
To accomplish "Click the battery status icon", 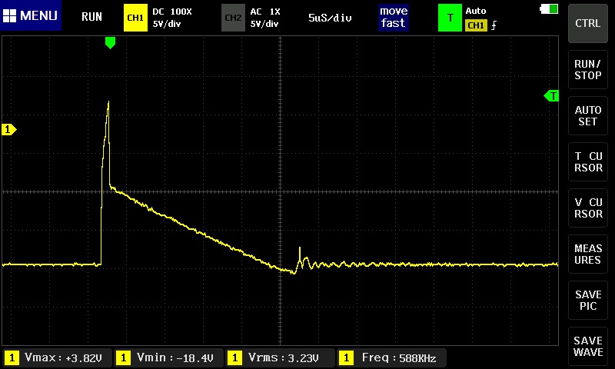I will 550,8.
